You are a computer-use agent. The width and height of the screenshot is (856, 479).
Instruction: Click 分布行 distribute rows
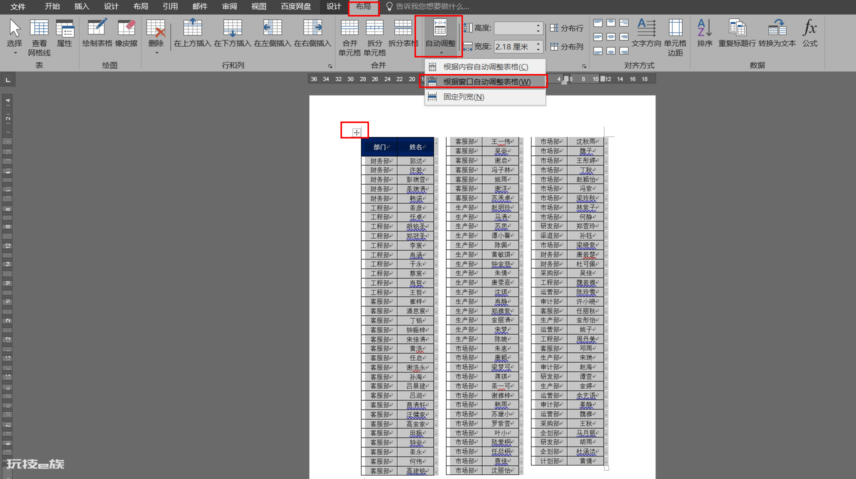point(566,28)
